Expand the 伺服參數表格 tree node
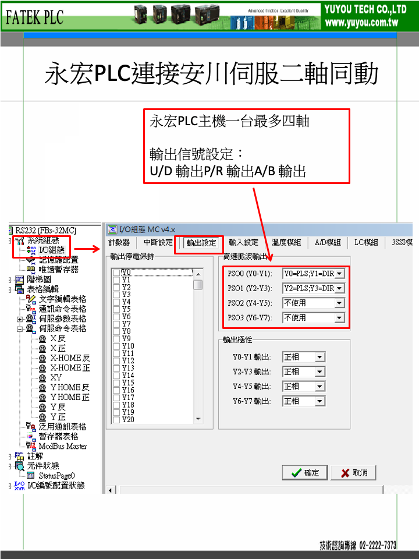 click(20, 319)
